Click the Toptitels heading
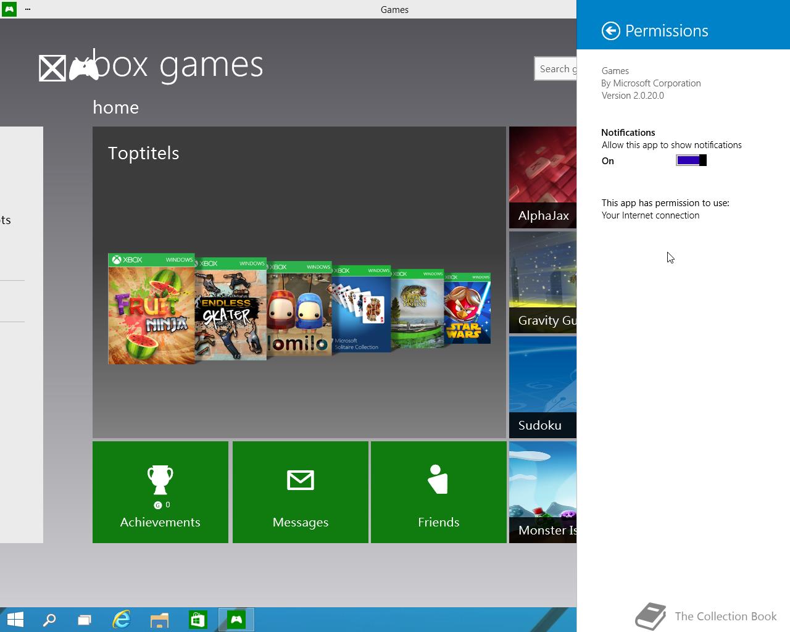The height and width of the screenshot is (632, 790). click(x=144, y=153)
